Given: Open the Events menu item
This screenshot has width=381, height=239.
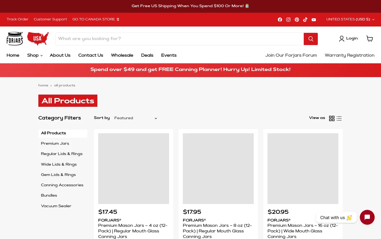Looking at the screenshot, I should 169,55.
